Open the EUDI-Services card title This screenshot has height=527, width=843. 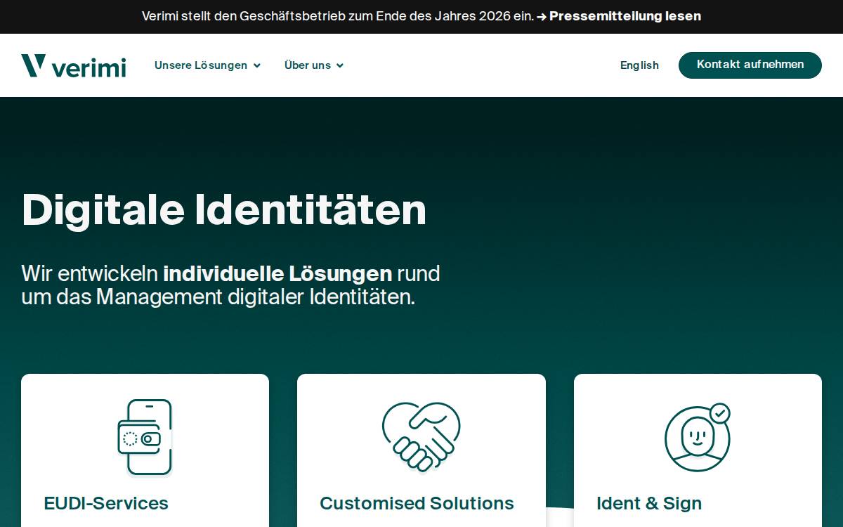pyautogui.click(x=106, y=503)
